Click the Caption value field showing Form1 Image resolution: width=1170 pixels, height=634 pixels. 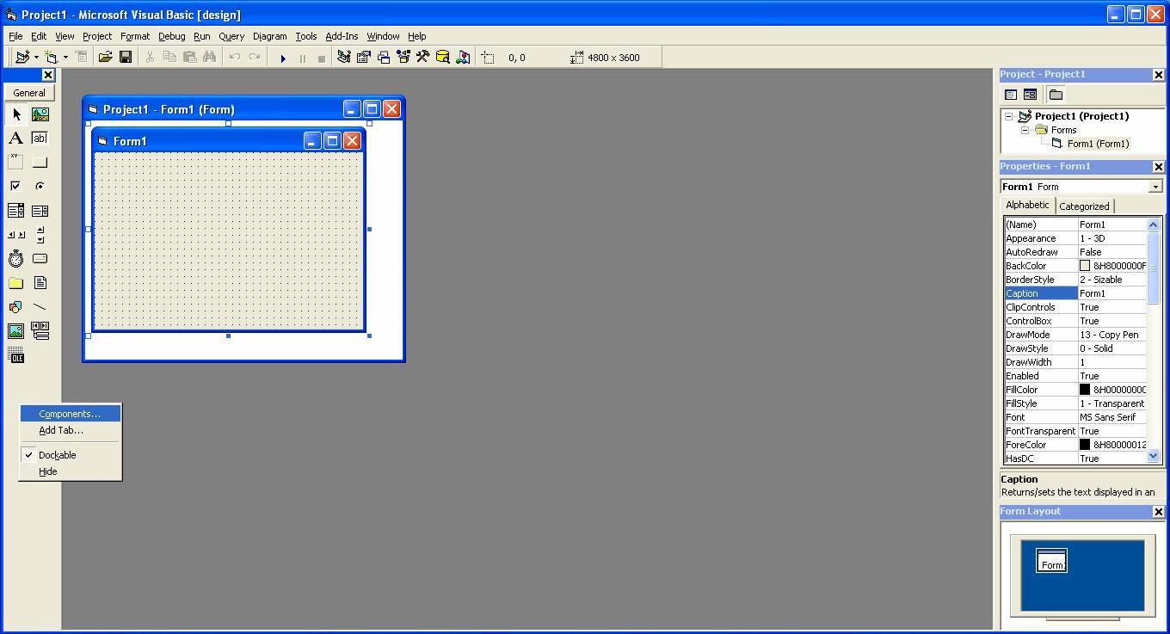(x=1111, y=293)
